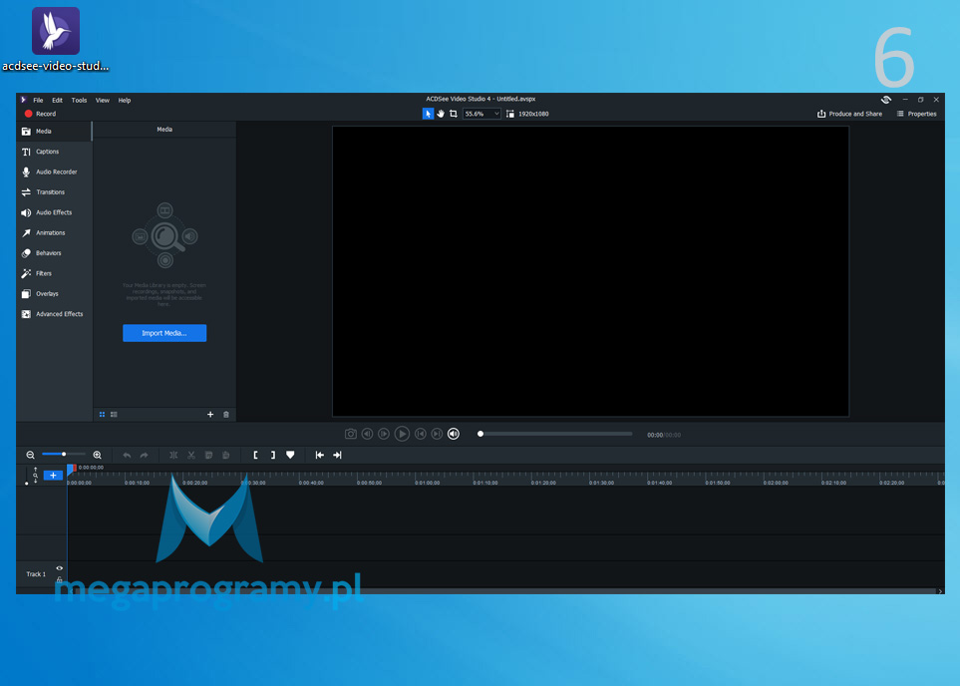Image resolution: width=960 pixels, height=686 pixels.
Task: Toggle preview volume mute
Action: click(453, 434)
